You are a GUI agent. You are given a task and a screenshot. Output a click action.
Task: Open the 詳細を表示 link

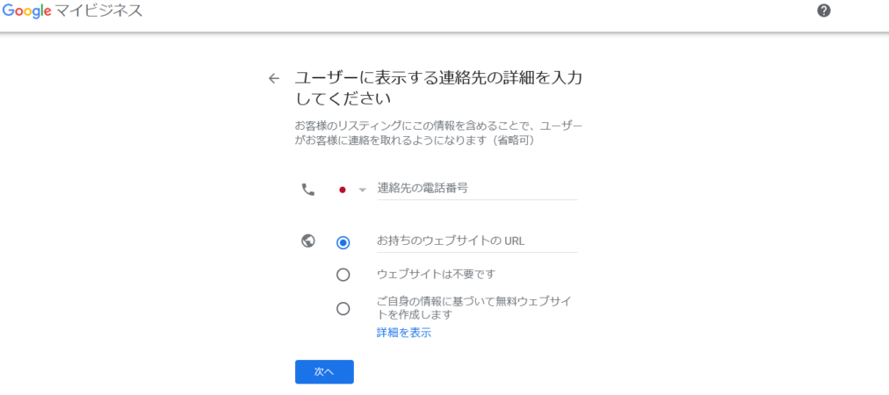404,333
